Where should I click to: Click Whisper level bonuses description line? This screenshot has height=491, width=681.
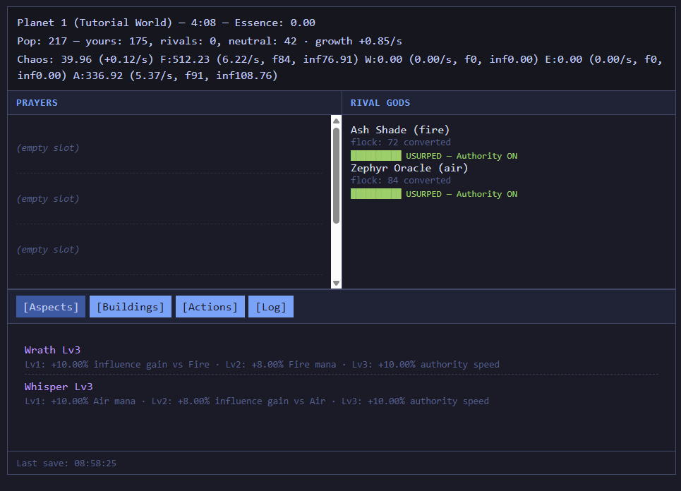pyautogui.click(x=257, y=401)
